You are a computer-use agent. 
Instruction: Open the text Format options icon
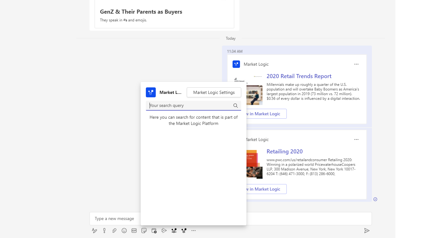click(94, 231)
